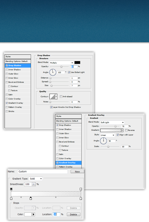This screenshot has height=222, width=149.
Task: Click the New gradient button
Action: pyautogui.click(x=77, y=172)
